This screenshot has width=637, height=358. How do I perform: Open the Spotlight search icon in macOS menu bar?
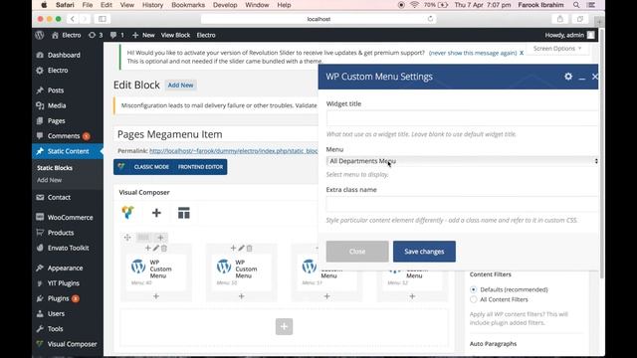(576, 5)
